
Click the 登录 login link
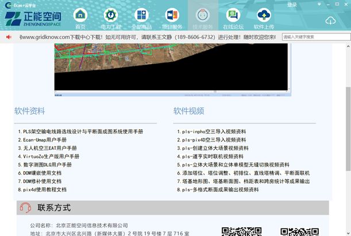click(292, 5)
